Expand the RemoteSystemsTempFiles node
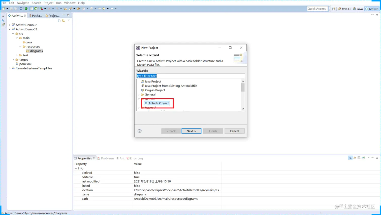 [10, 68]
